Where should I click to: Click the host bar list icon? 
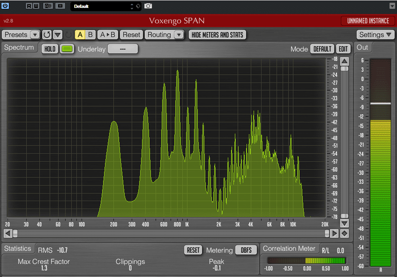click(60, 6)
